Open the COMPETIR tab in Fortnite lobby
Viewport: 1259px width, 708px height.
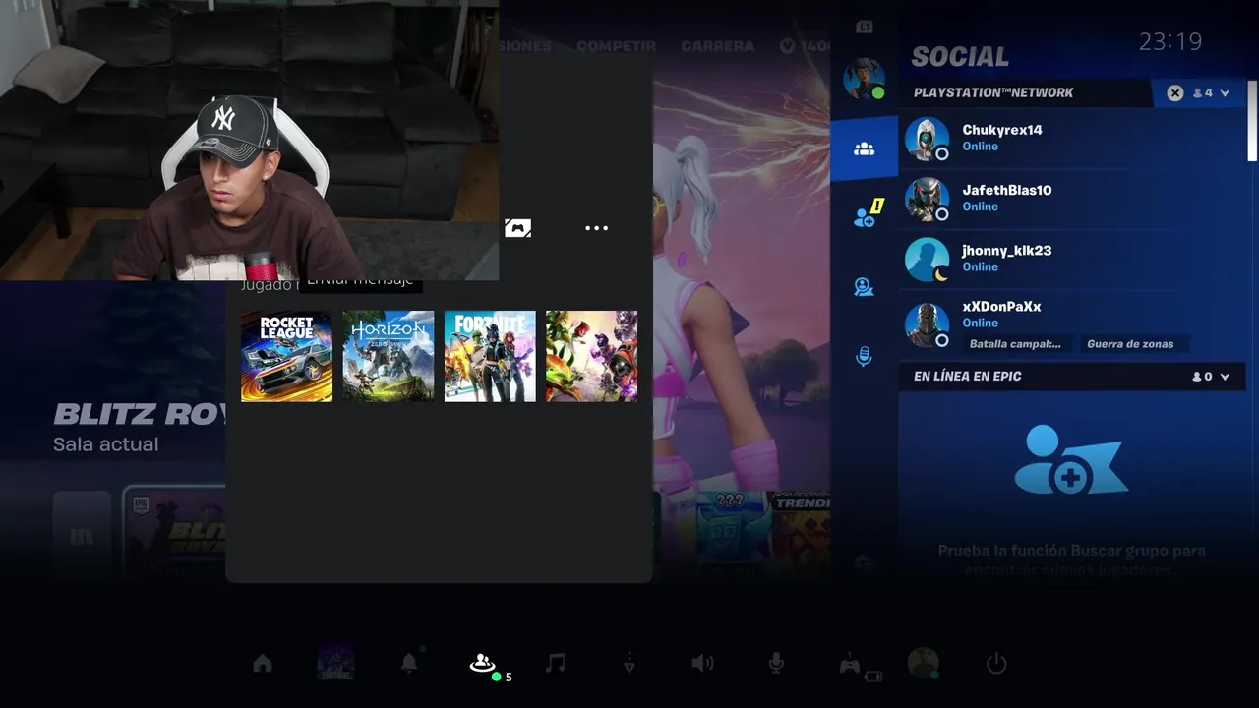pos(616,46)
